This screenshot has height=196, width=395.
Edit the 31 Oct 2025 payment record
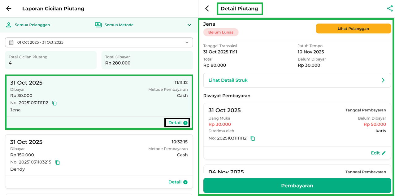pos(378,153)
